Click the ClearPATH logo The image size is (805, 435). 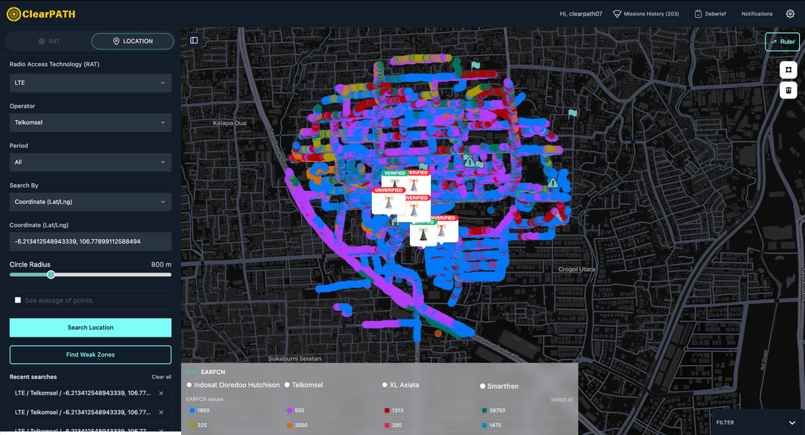point(41,14)
